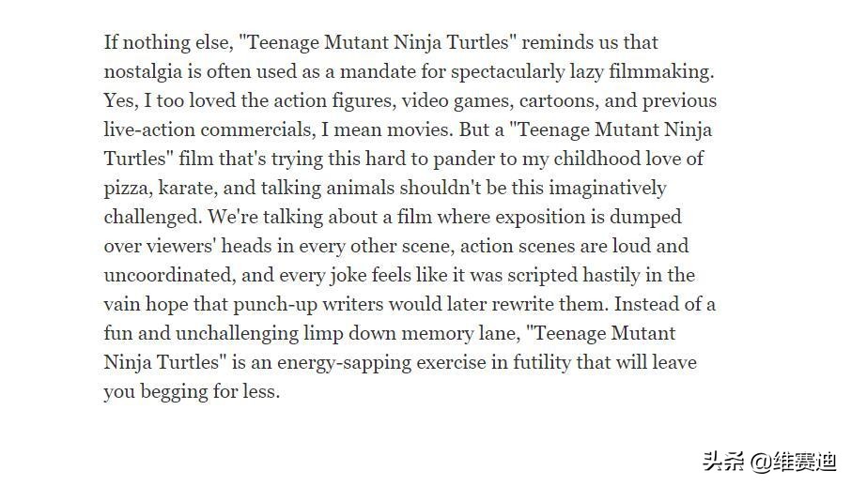Click the word "uncoordinated"
Viewport: 851px width, 486px height.
click(167, 276)
